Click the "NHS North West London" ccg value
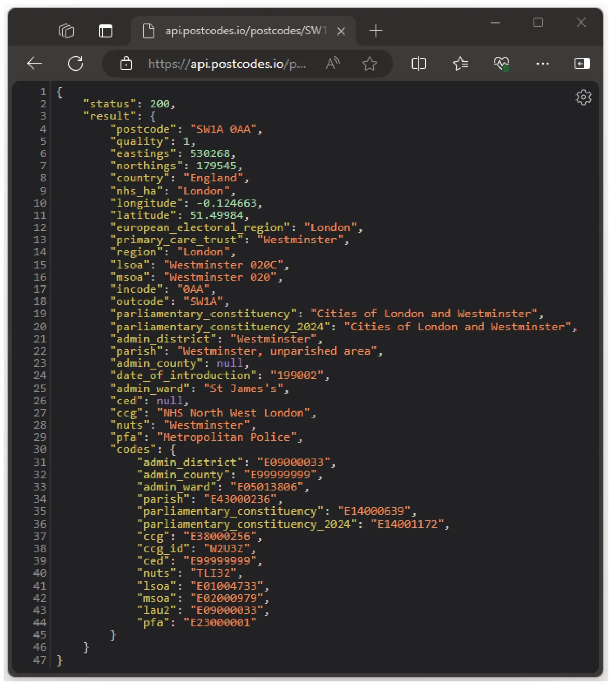Screen dimensions: 612x685 233,413
